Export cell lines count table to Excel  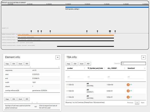tap(20, 99)
